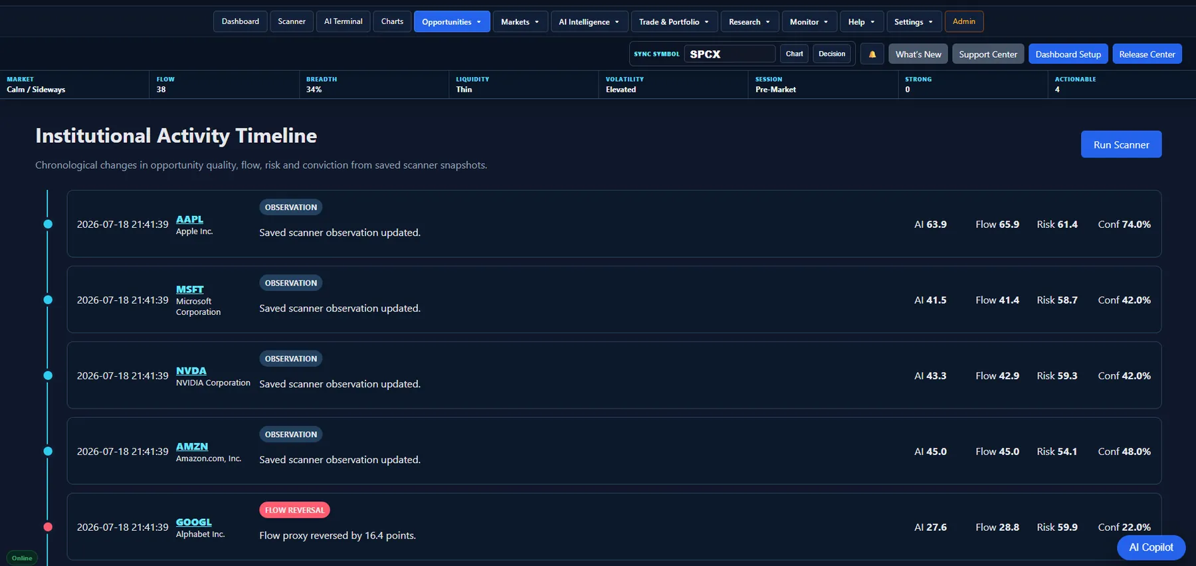Open the Help dropdown
Viewport: 1196px width, 566px height.
point(862,21)
